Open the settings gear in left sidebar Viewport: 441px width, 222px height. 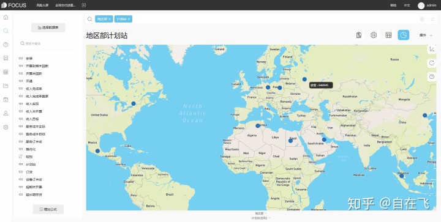pos(6,127)
